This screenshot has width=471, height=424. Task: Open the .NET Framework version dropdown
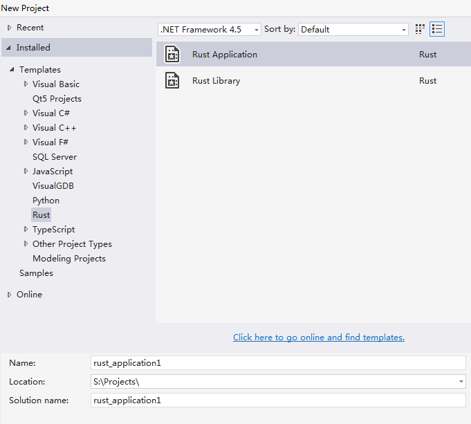(210, 30)
